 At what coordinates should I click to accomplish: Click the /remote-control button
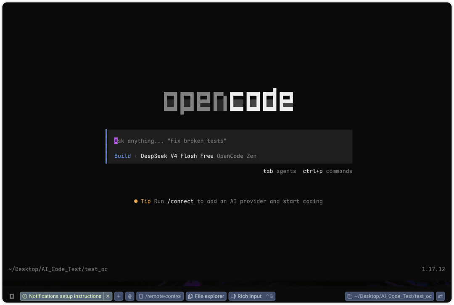(160, 296)
